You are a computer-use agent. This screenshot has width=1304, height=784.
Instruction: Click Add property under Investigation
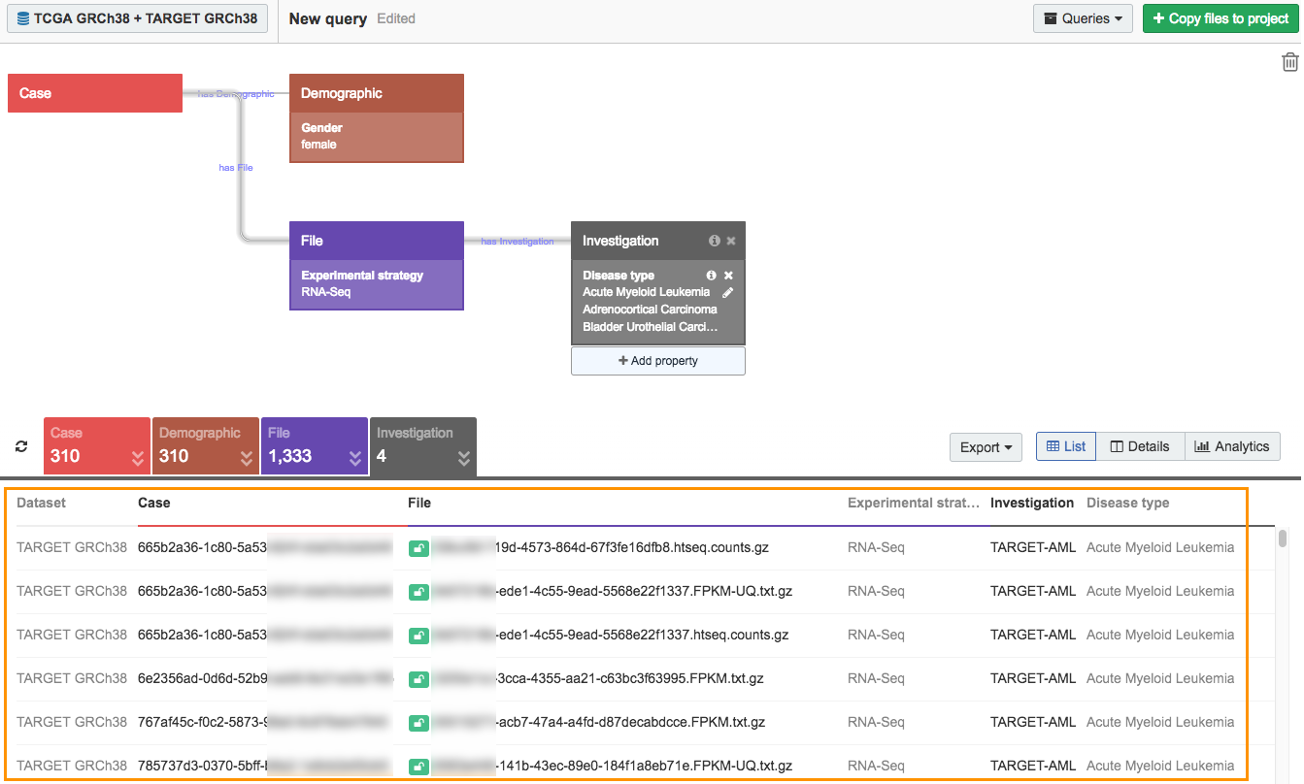click(x=658, y=361)
